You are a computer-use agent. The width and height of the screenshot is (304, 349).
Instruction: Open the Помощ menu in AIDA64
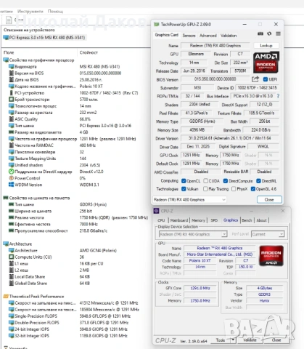click(55, 12)
